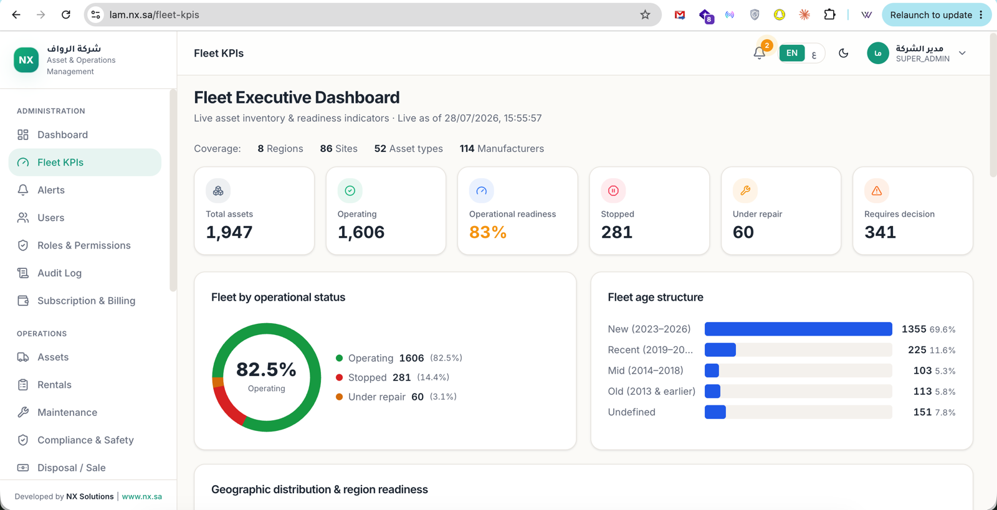997x510 pixels.
Task: Open Compliance & Safety
Action: [85, 440]
